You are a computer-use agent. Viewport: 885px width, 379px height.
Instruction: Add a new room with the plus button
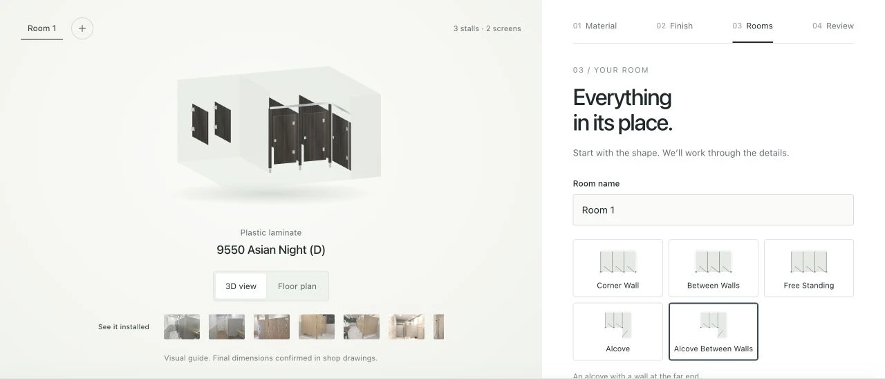[x=82, y=28]
